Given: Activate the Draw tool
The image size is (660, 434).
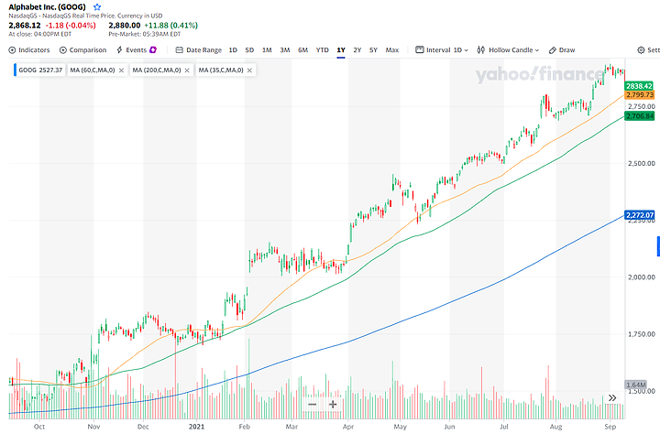Looking at the screenshot, I should click(x=562, y=50).
